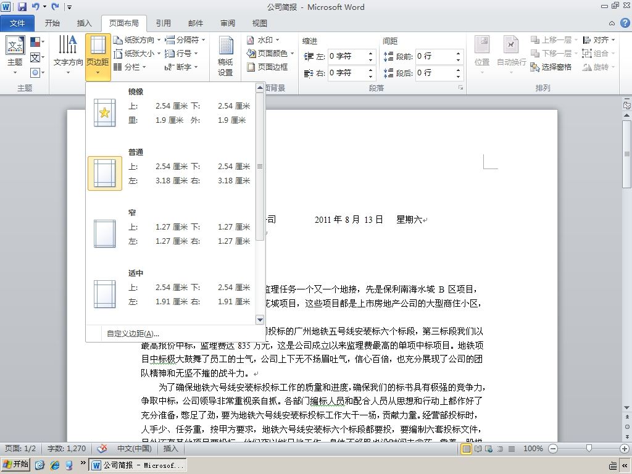Screen dimensions: 632x474
Task: Switch to Web Layout view icon
Action: (x=489, y=449)
